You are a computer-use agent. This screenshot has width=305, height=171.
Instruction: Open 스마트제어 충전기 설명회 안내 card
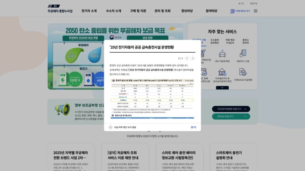pos(234,157)
